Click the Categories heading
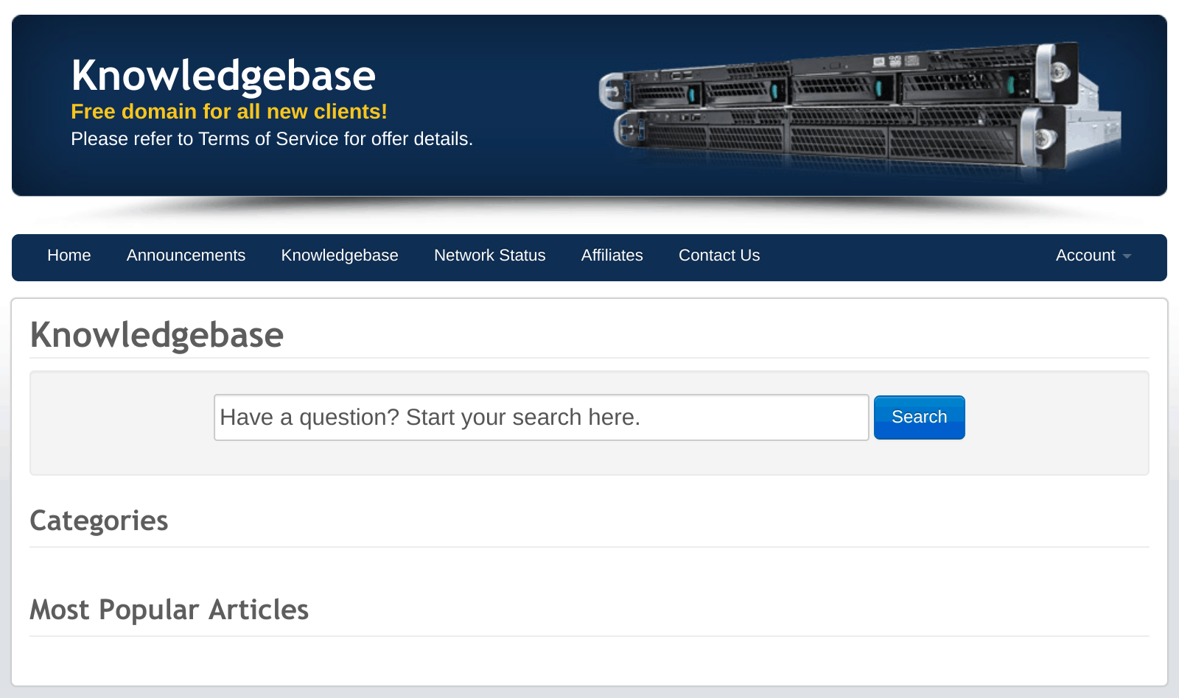This screenshot has width=1179, height=698. point(99,521)
